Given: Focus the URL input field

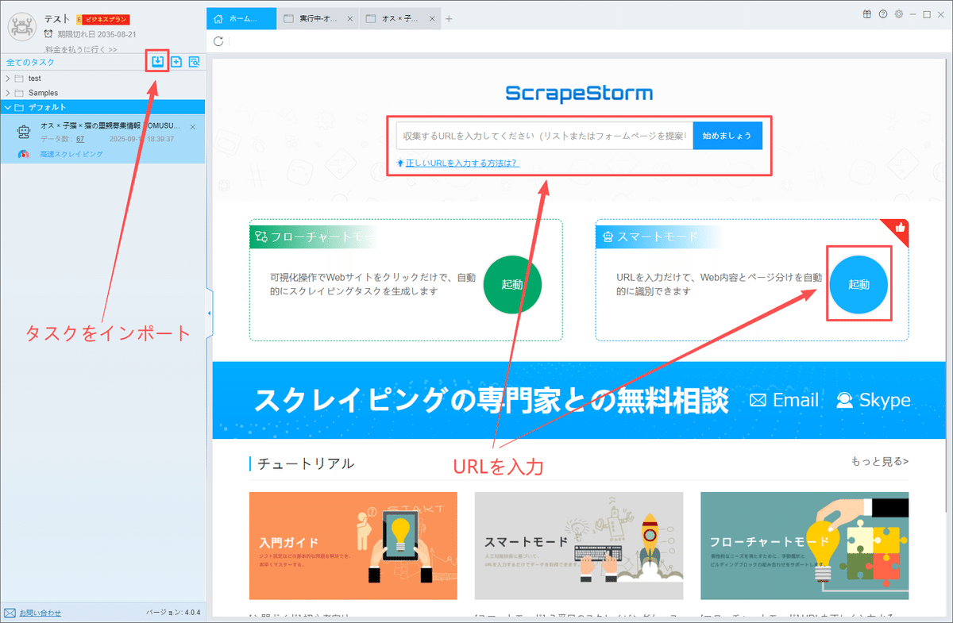Looking at the screenshot, I should click(x=545, y=136).
